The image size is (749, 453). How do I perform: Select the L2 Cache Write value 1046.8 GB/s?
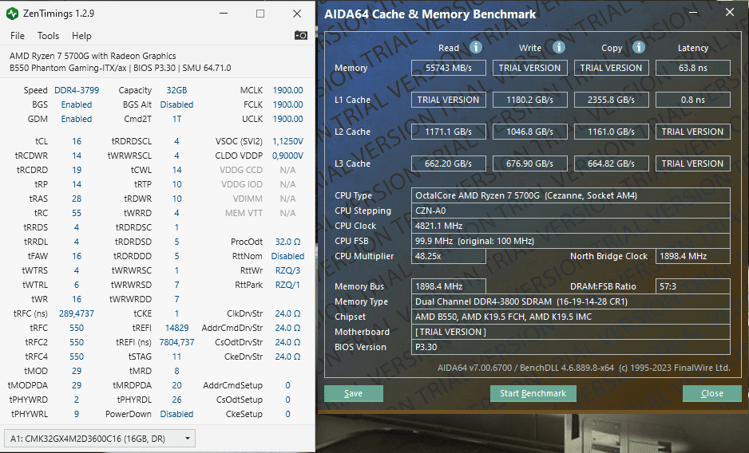point(529,132)
